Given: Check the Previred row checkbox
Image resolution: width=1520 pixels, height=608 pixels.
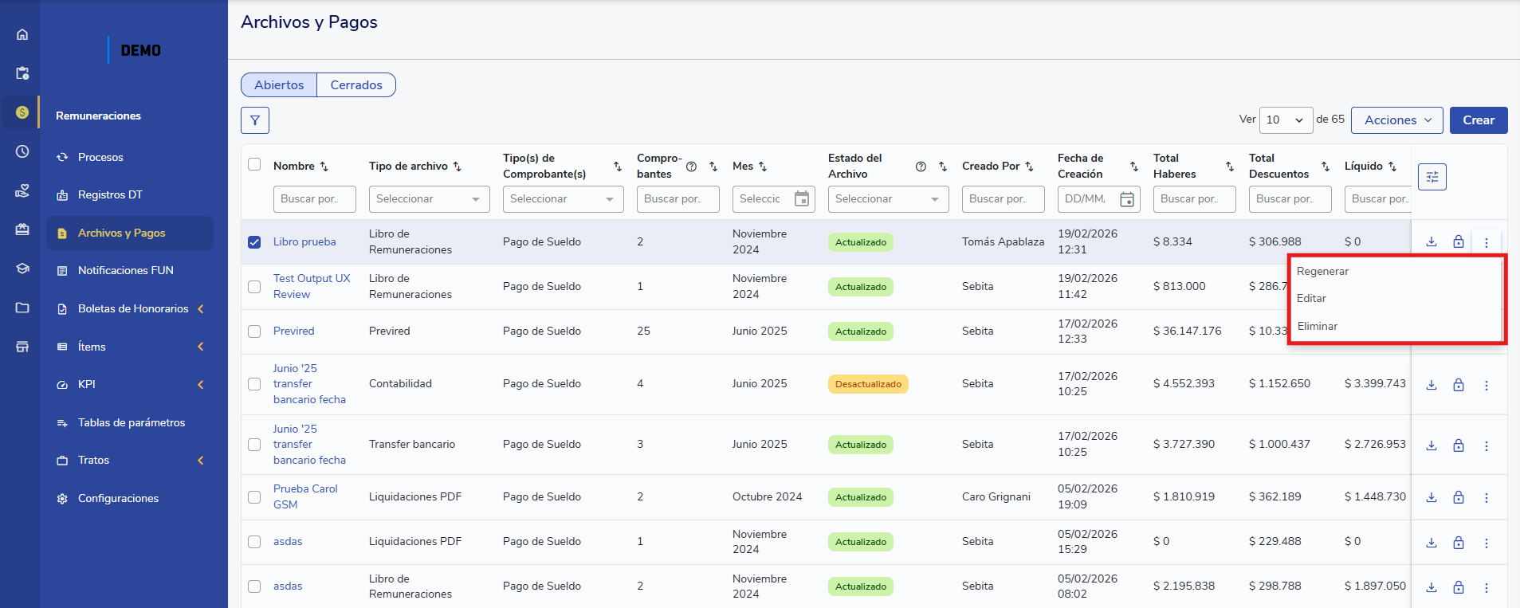Looking at the screenshot, I should 254,331.
